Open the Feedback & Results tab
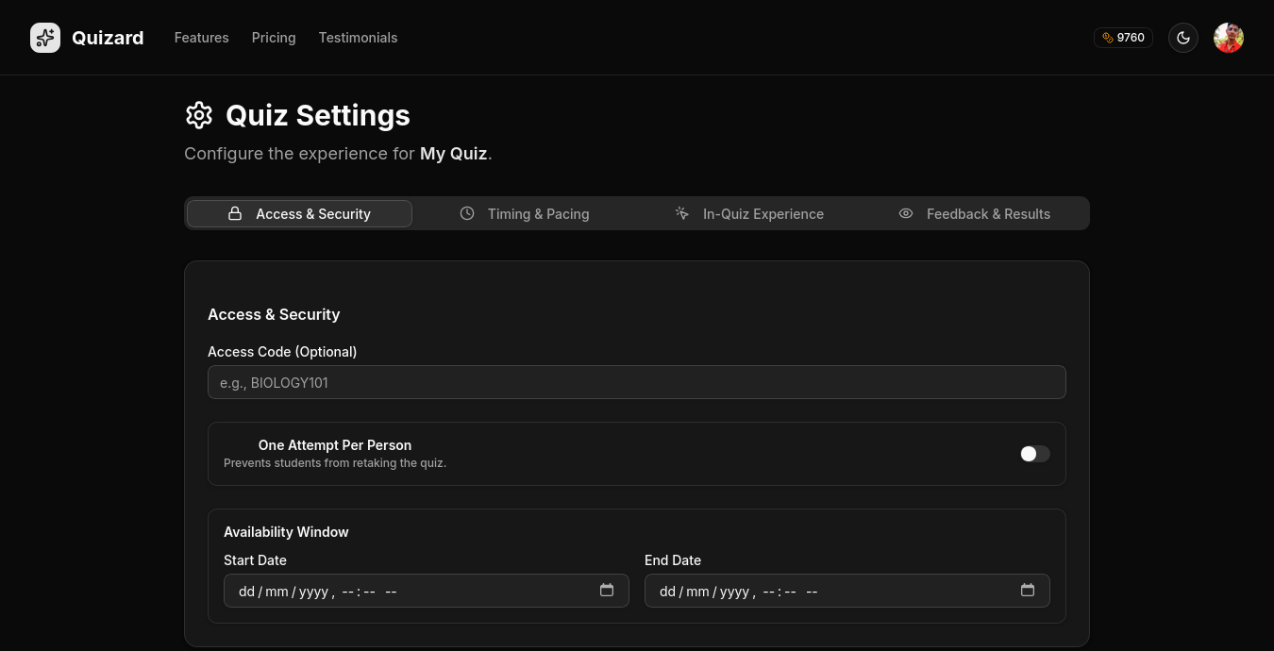Image resolution: width=1274 pixels, height=651 pixels. tap(975, 214)
